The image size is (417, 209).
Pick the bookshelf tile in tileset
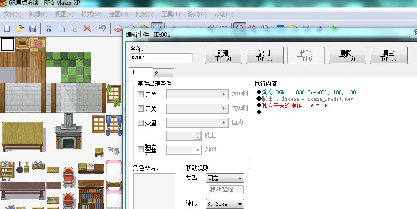(x=91, y=194)
